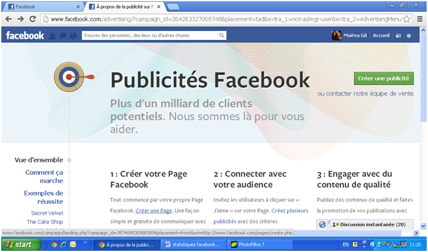Viewport: 428px width, 252px height.
Task: Open the messages icon in Facebook header
Action: [x=63, y=36]
